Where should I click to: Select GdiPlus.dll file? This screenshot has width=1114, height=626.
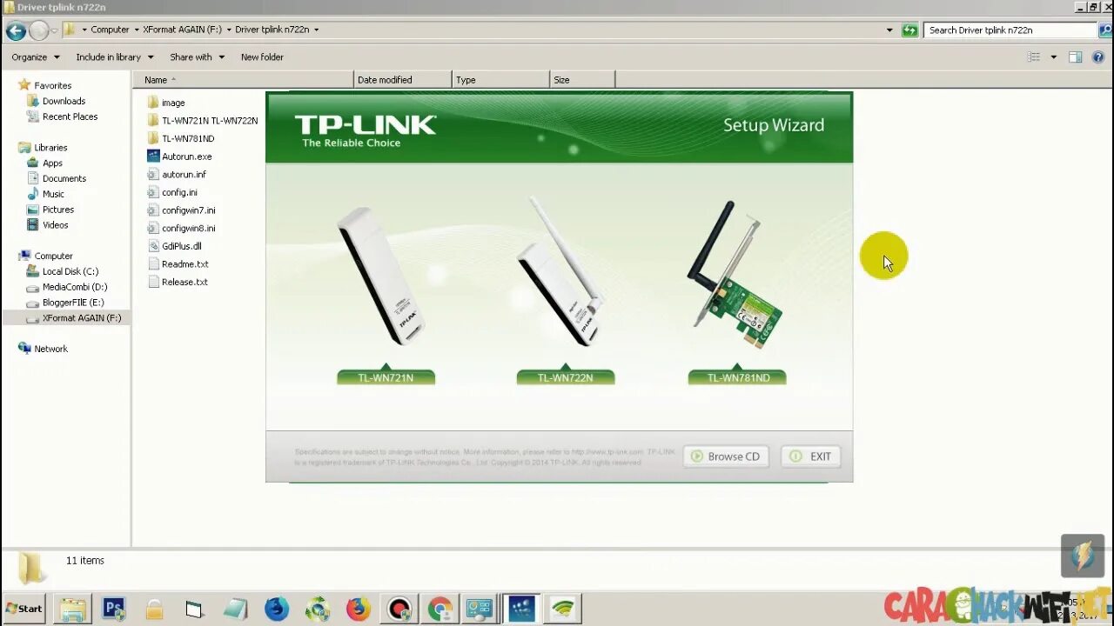(174, 246)
